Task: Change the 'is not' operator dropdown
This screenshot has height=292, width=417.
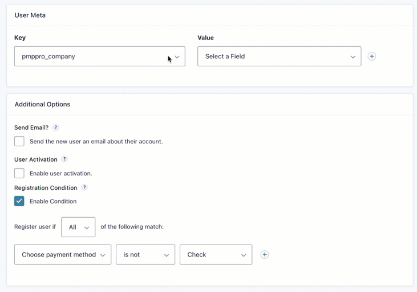Action: [x=145, y=255]
